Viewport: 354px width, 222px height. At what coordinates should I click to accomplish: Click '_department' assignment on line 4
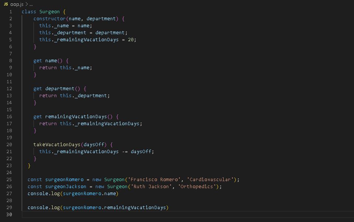[70, 33]
